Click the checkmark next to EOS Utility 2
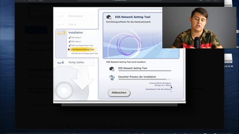Viewport: 239px width, 134px height. 70,41
